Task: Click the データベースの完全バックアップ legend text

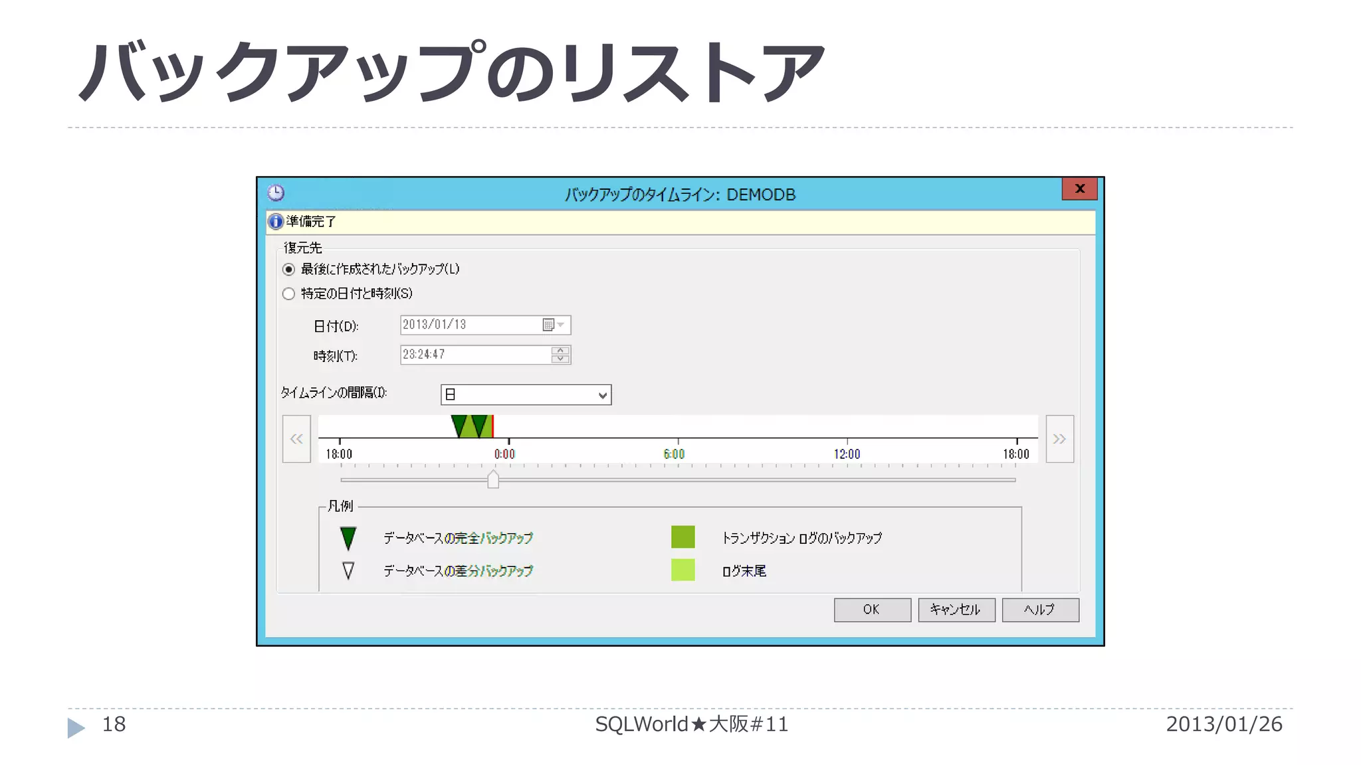Action: tap(458, 538)
